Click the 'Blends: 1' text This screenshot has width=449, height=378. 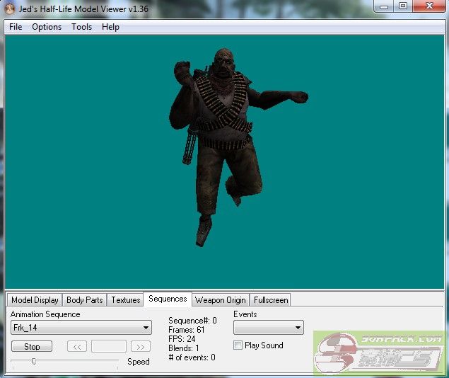(x=184, y=348)
